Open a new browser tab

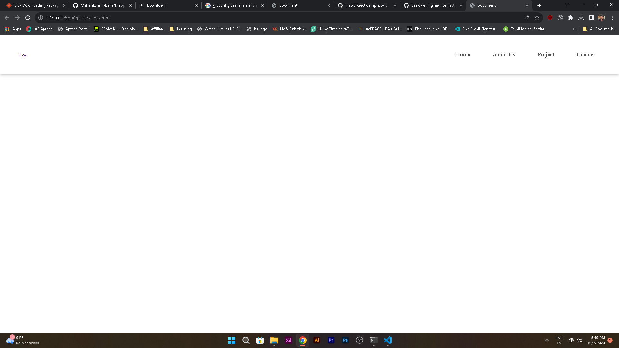pos(539,5)
